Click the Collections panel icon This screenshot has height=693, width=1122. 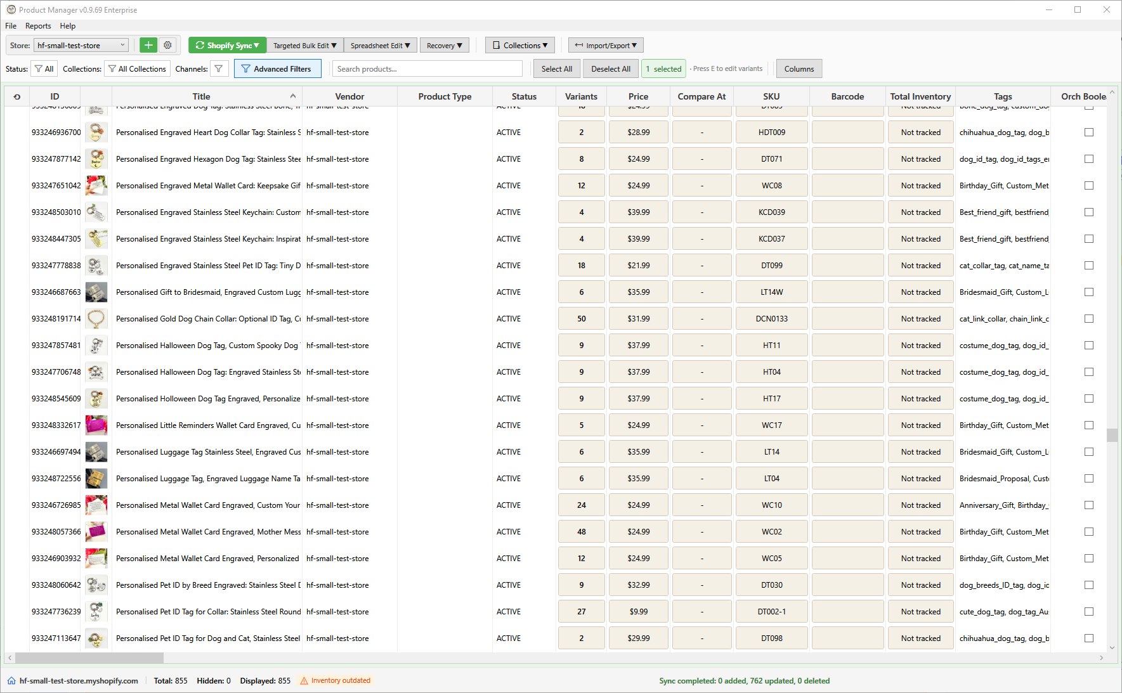(x=495, y=45)
